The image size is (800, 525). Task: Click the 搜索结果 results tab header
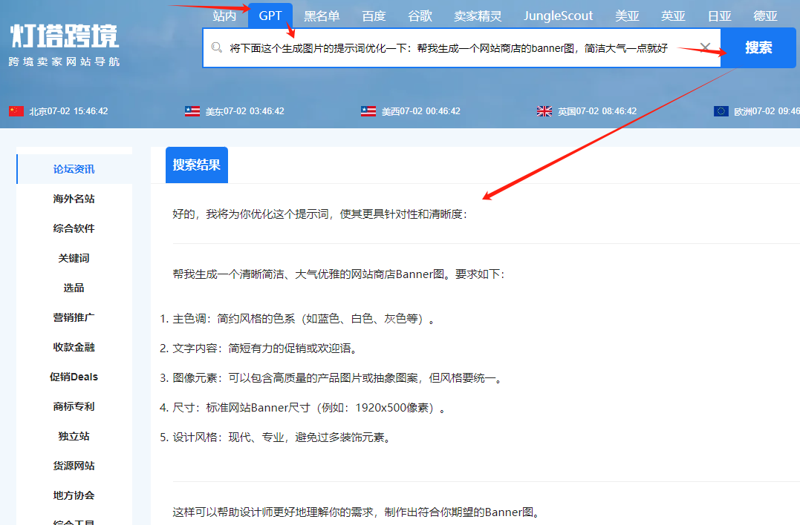point(197,165)
